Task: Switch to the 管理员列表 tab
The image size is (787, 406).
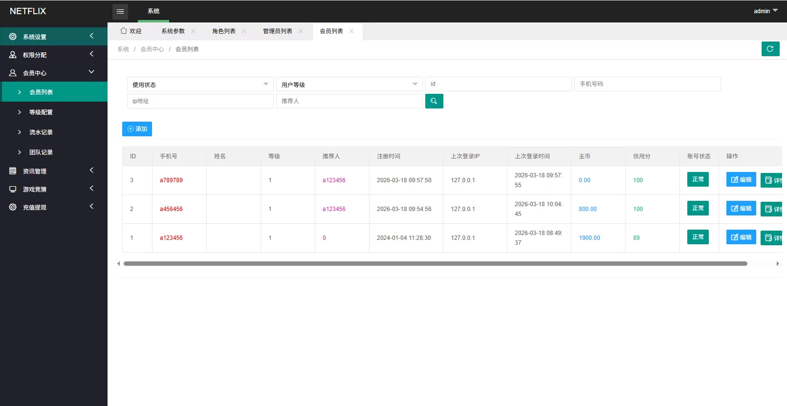Action: coord(277,31)
